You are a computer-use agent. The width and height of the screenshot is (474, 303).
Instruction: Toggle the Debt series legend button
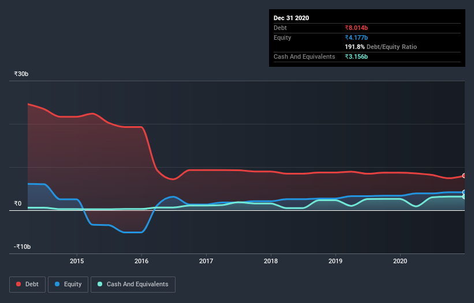click(27, 285)
